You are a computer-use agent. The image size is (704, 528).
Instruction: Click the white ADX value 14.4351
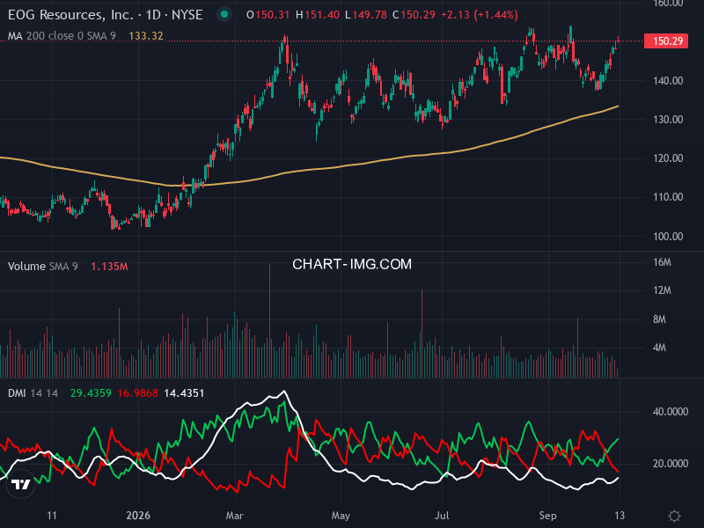pyautogui.click(x=184, y=393)
